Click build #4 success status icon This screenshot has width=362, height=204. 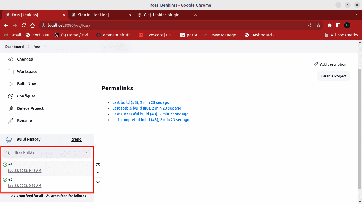click(x=5, y=165)
